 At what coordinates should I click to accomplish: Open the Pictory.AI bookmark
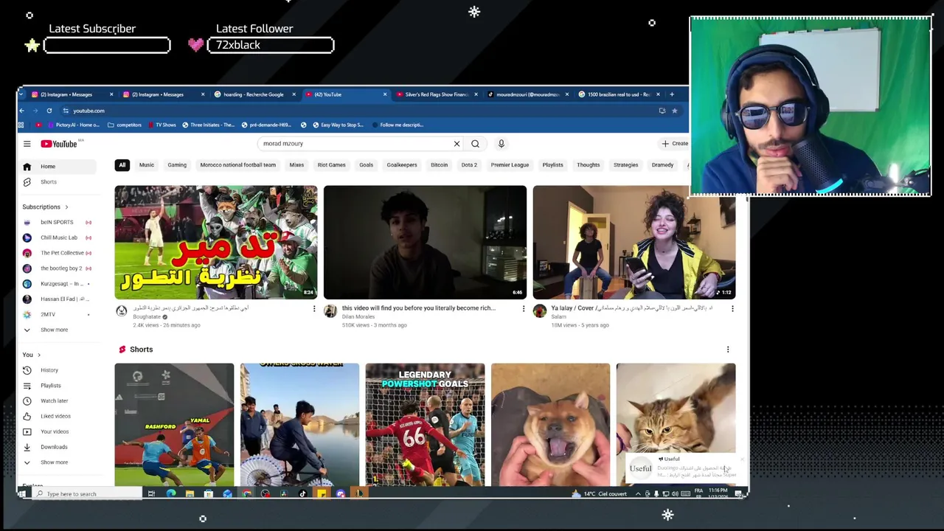pyautogui.click(x=73, y=125)
